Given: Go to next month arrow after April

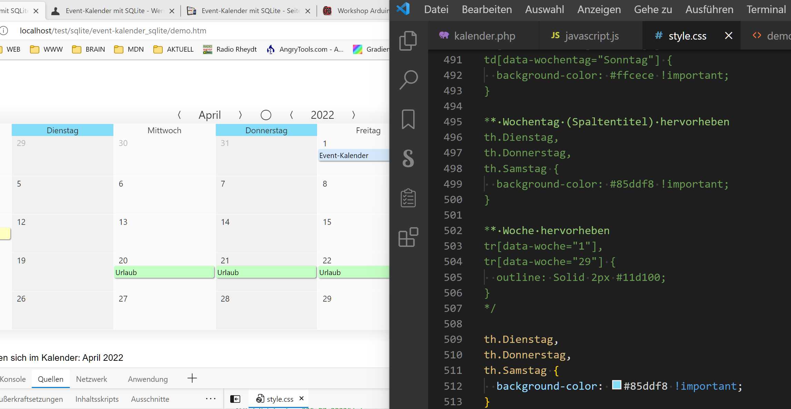Looking at the screenshot, I should point(240,115).
